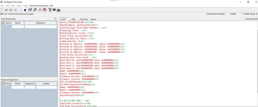Click the 'udpClient_connect' log line
258x107 pixels.
[75, 103]
